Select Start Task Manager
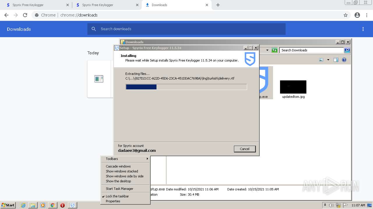The width and height of the screenshot is (373, 209). 125,189
